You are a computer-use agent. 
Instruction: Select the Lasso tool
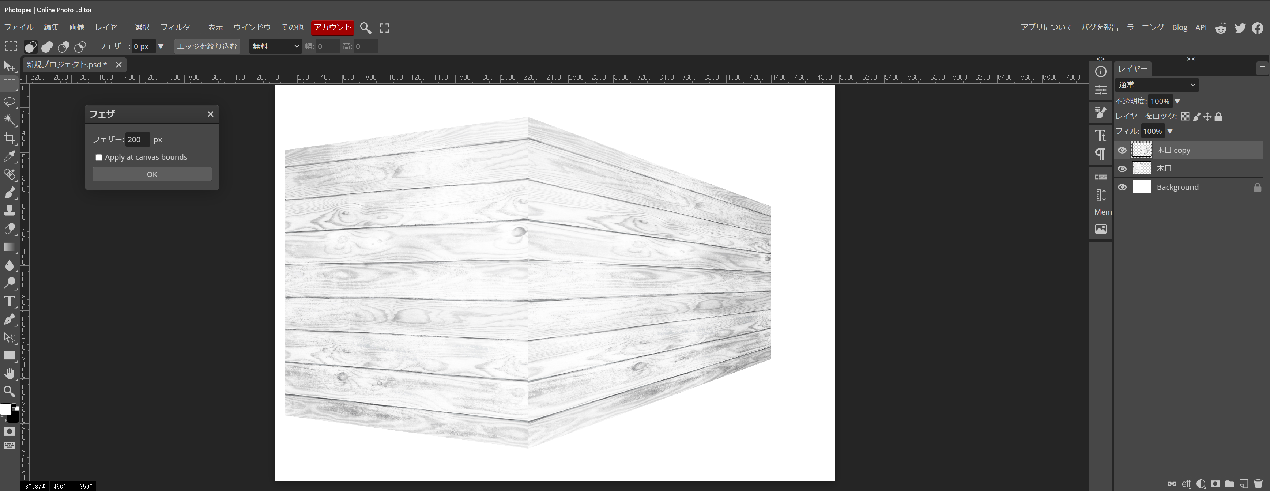[x=10, y=102]
